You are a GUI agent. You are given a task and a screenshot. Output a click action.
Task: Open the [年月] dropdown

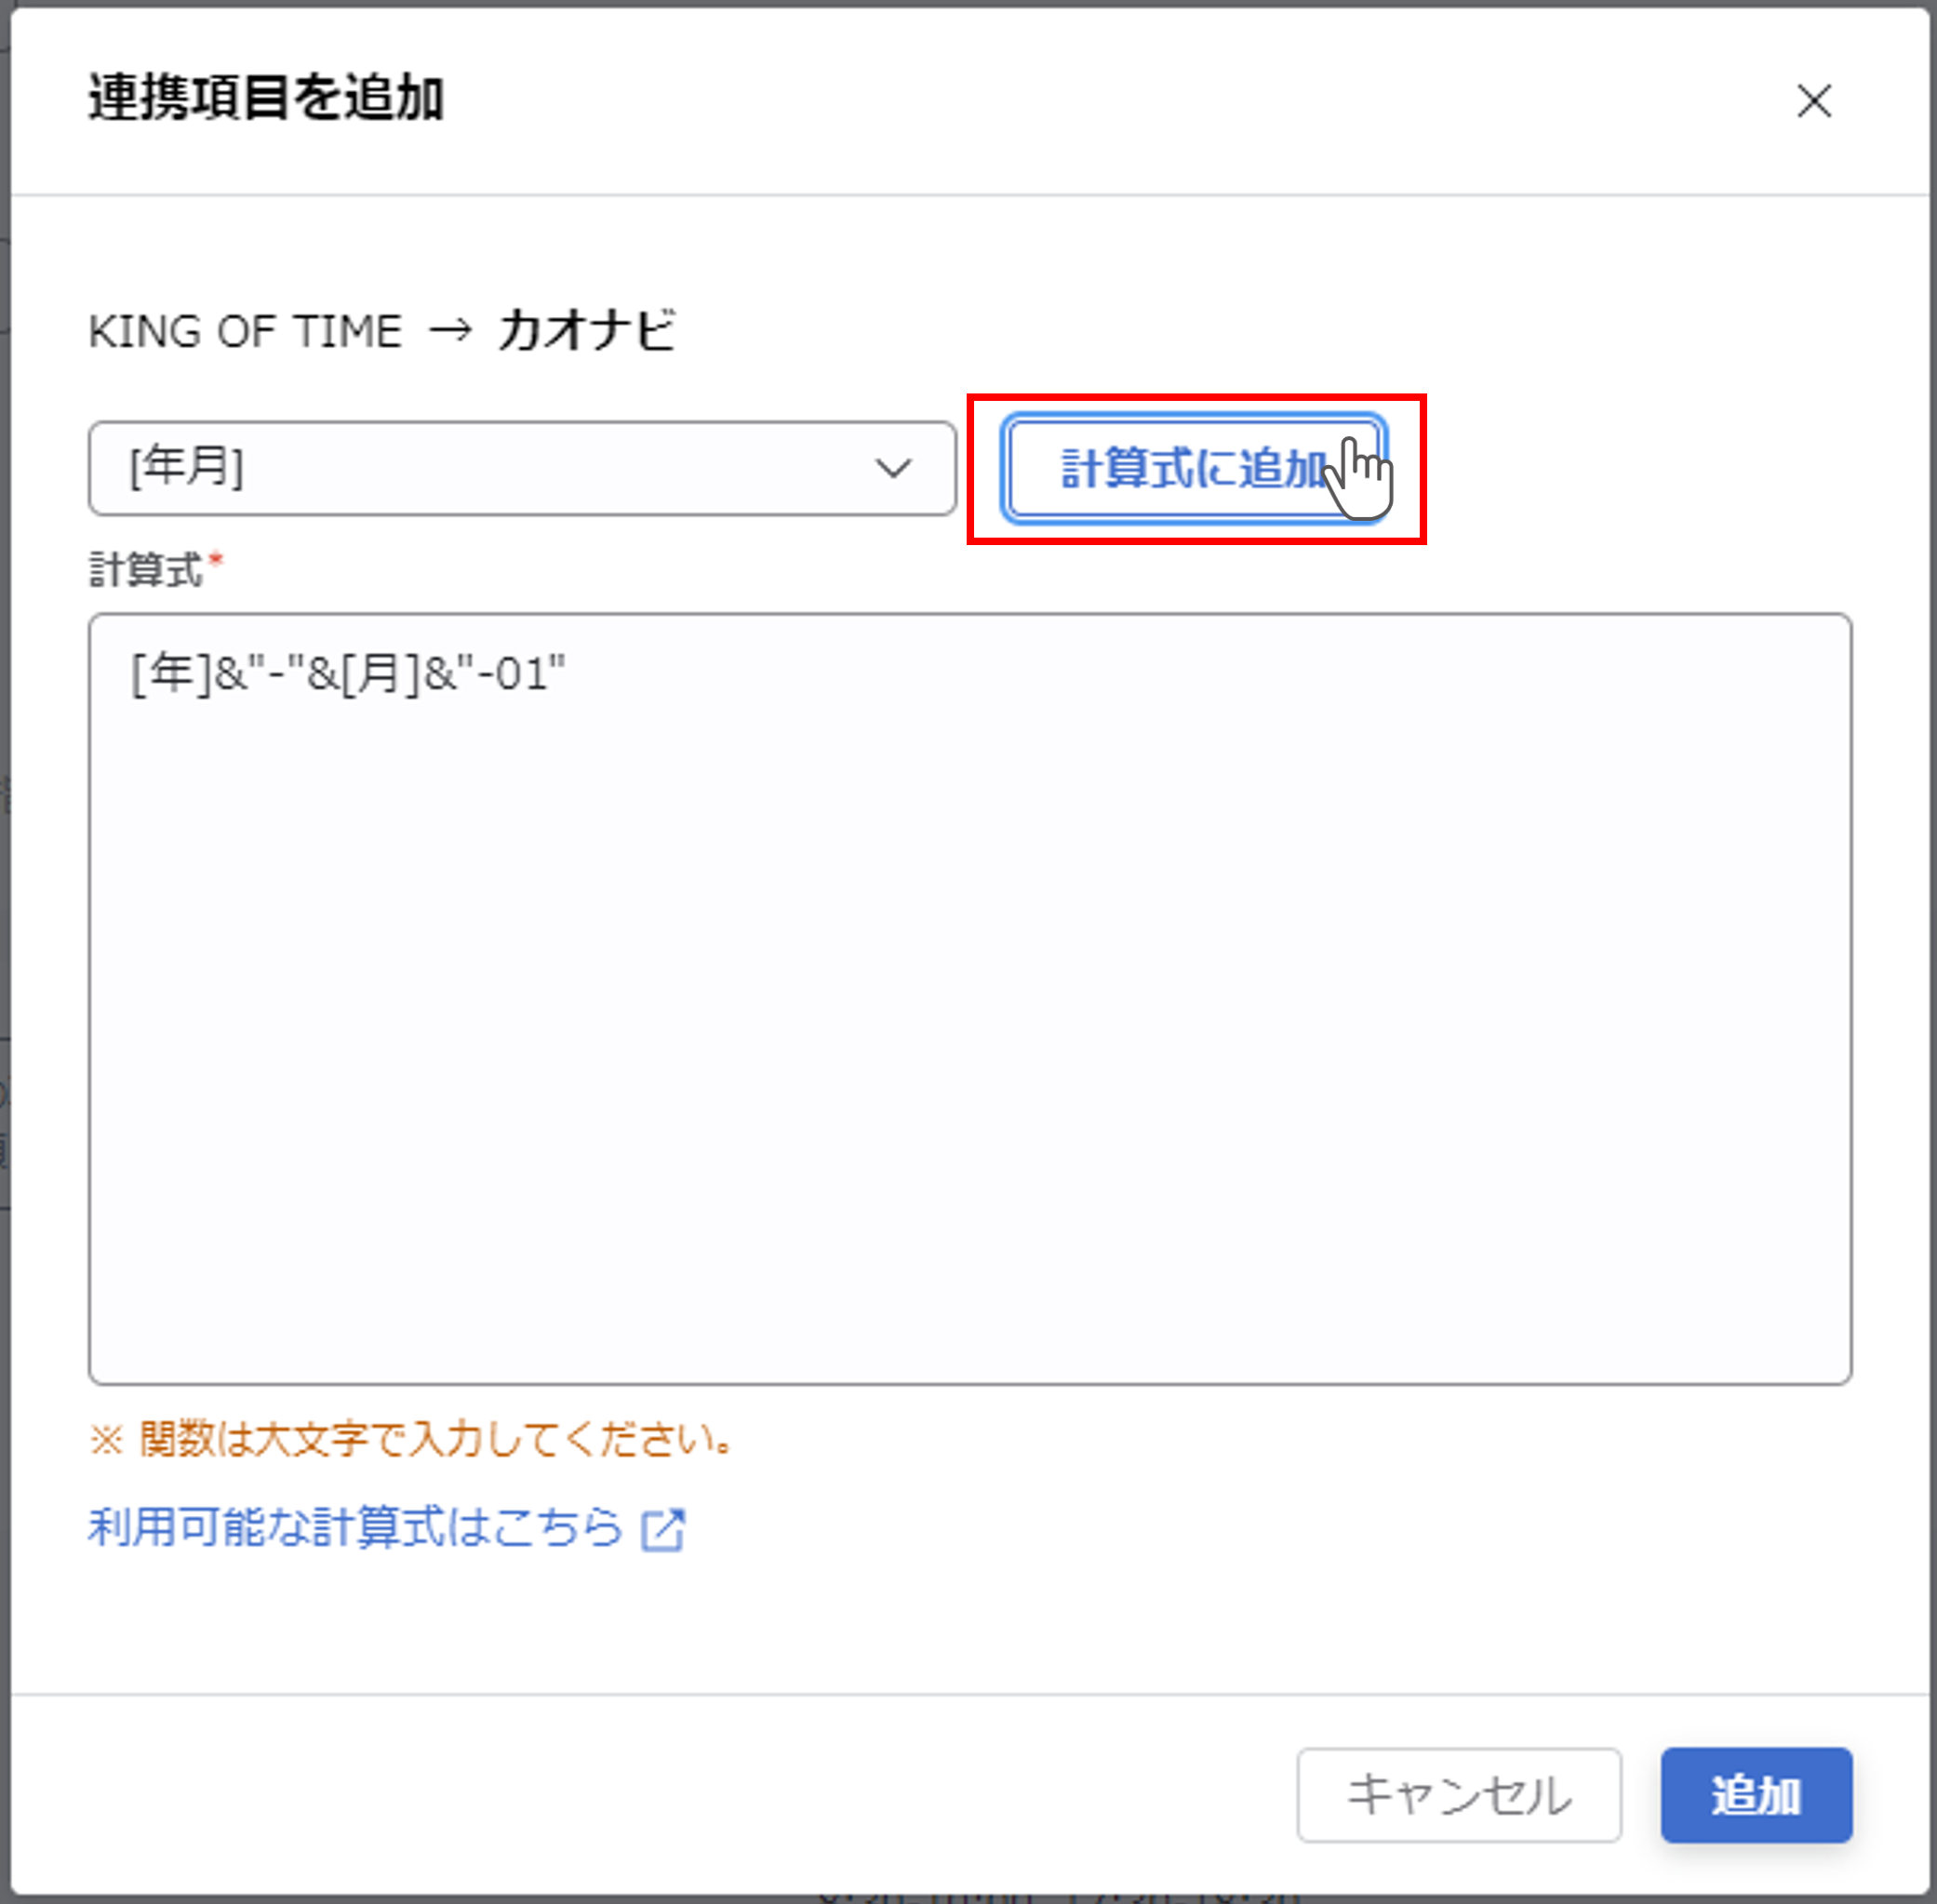click(x=522, y=468)
